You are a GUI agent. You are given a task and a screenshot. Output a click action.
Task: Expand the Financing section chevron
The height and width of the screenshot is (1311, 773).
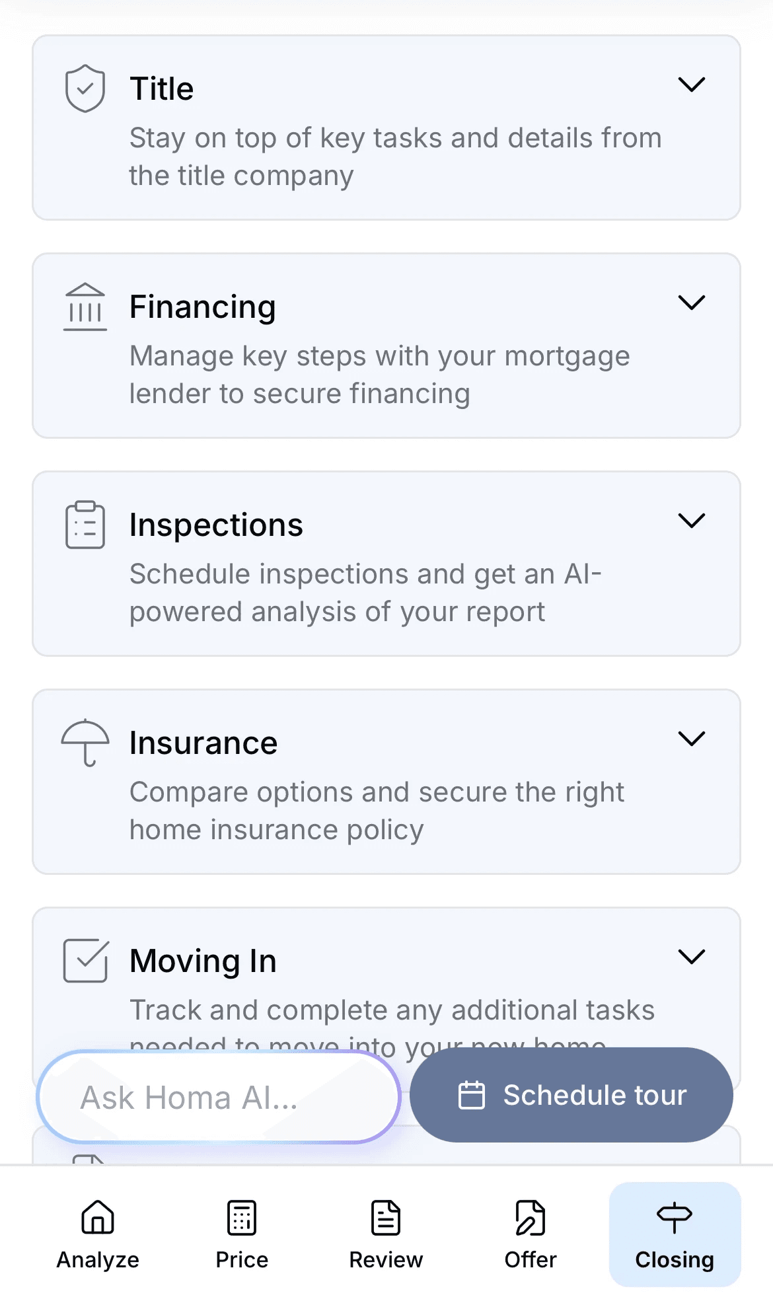(x=692, y=303)
